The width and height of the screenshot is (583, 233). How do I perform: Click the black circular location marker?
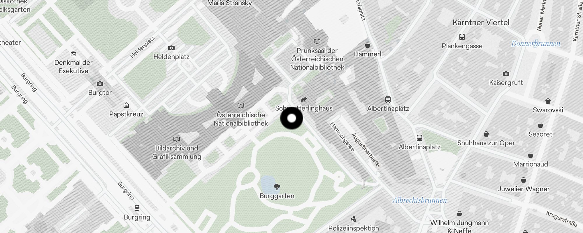[x=292, y=118]
